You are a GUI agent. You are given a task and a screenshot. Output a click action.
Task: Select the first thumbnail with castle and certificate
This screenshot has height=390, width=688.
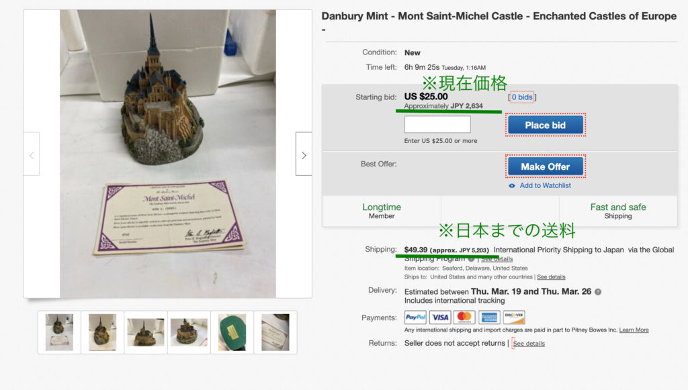59,332
